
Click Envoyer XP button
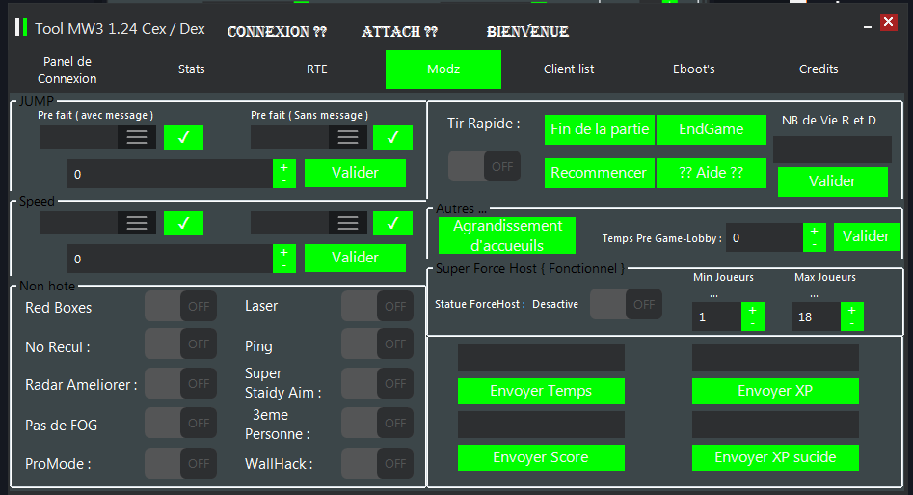[775, 391]
